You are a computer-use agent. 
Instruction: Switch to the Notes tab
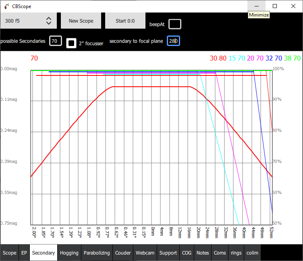point(203,253)
